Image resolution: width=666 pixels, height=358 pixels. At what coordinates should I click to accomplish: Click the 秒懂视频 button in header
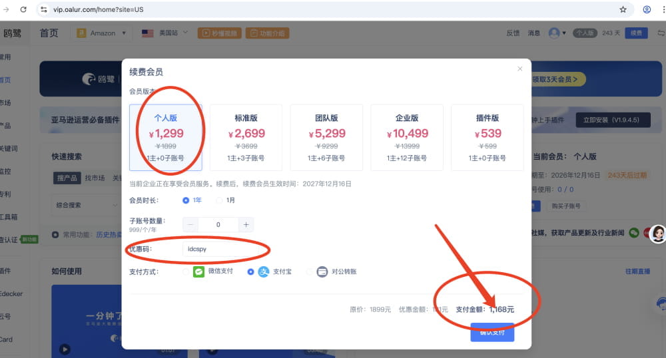tap(219, 33)
